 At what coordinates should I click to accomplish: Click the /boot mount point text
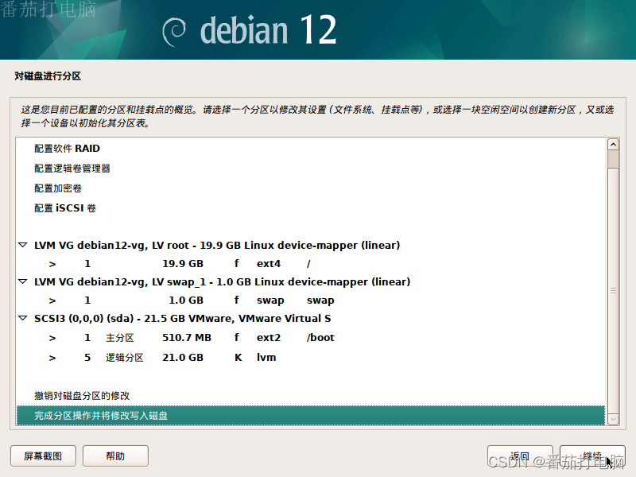pos(320,337)
